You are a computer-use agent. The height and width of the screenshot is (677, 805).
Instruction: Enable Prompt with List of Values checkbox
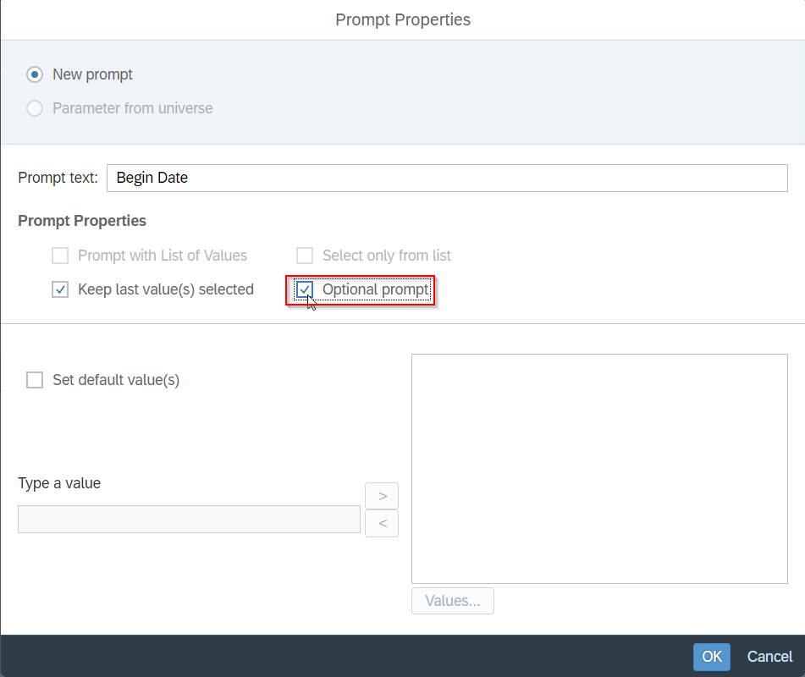60,255
